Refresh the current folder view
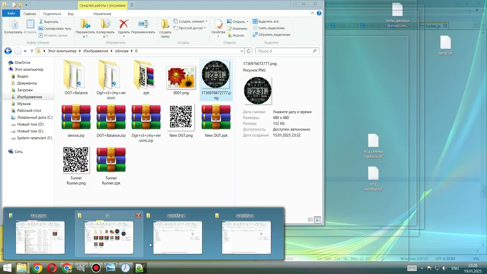The width and height of the screenshot is (487, 274). click(x=249, y=51)
